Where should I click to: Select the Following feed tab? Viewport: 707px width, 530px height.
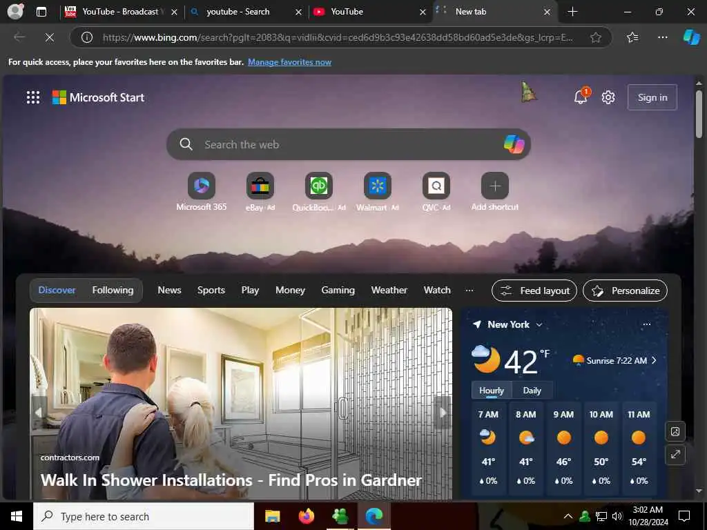click(113, 291)
